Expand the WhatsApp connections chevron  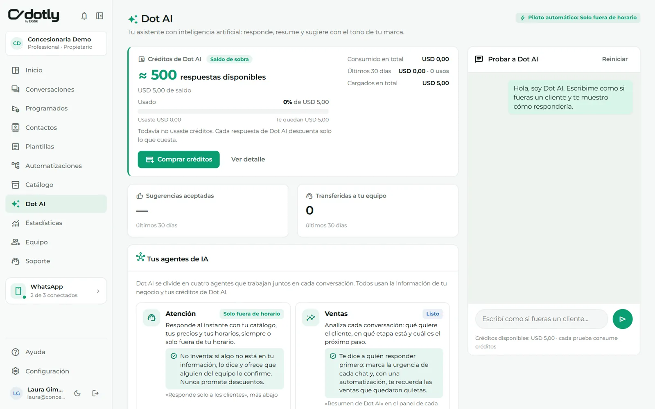(x=98, y=291)
